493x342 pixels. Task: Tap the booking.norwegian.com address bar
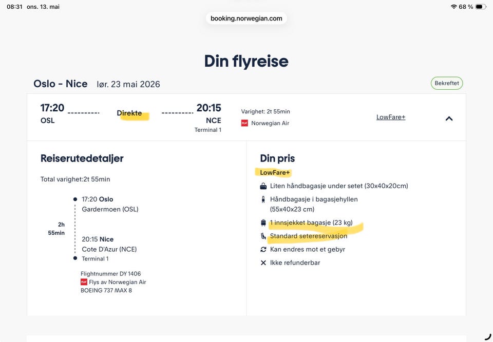246,18
